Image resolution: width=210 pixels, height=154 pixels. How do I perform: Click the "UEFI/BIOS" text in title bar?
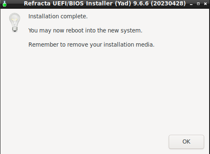68,3
